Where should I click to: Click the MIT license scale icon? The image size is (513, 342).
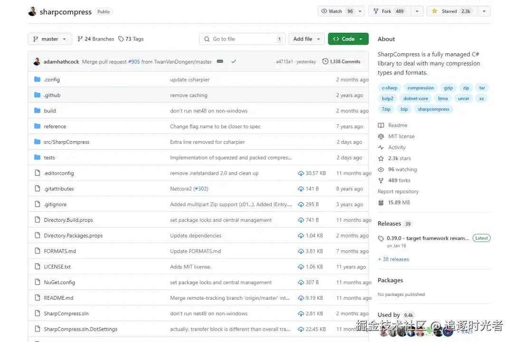coord(381,136)
